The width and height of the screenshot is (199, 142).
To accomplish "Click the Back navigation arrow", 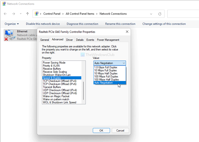I will pos(5,14).
